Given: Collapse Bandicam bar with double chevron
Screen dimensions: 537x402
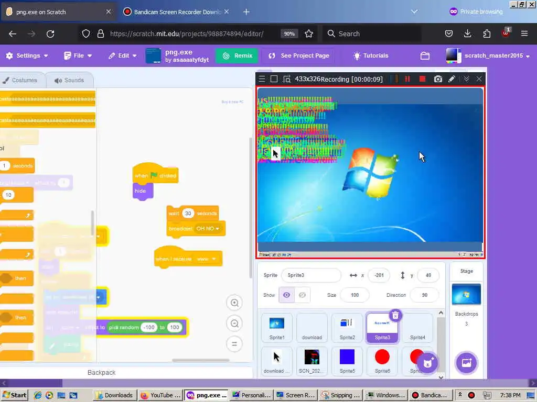Looking at the screenshot, I should tap(466, 79).
